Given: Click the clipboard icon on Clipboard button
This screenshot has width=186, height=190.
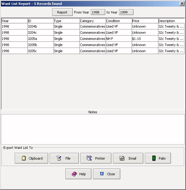Looking at the screenshot, I should coord(24,158).
